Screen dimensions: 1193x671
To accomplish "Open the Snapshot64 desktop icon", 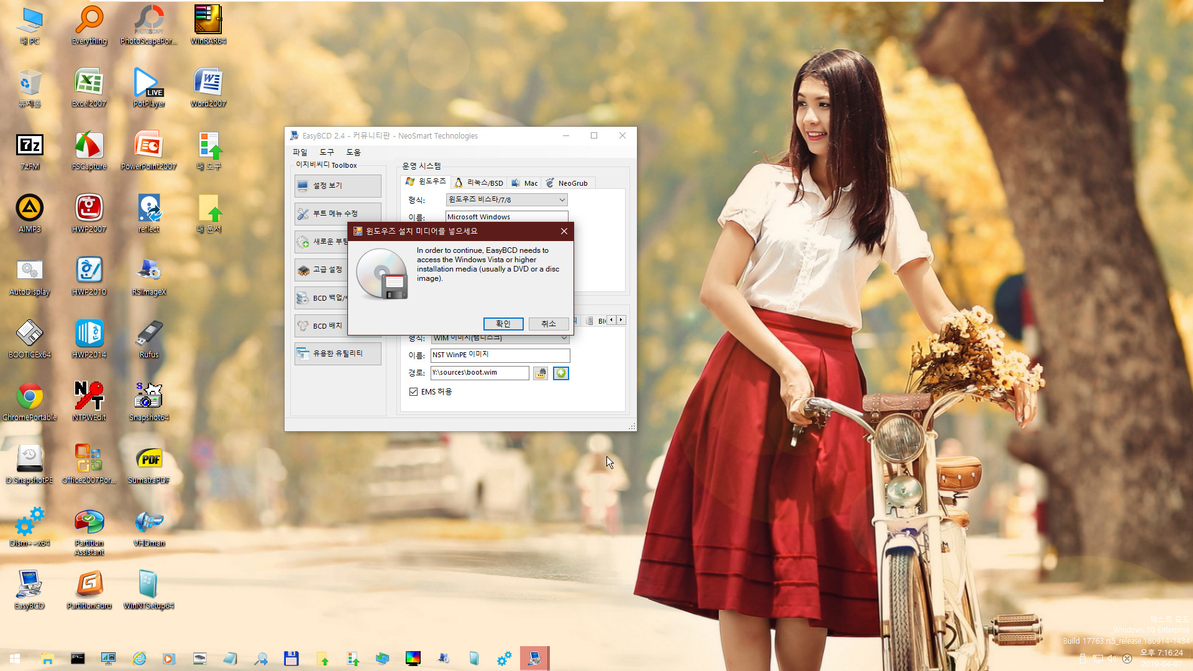I will coord(149,402).
